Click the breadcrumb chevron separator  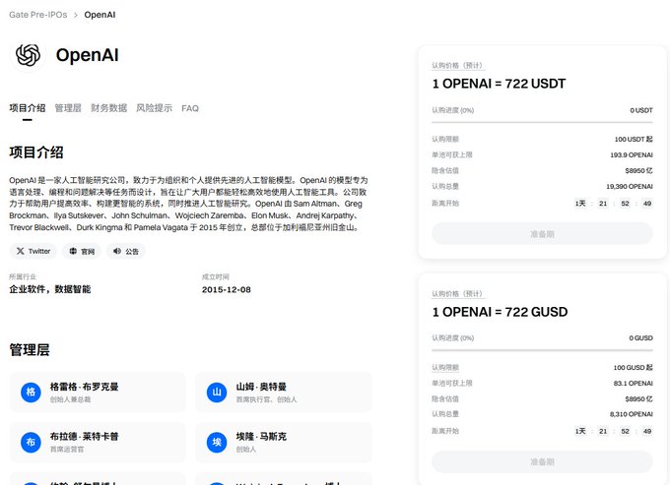click(76, 15)
